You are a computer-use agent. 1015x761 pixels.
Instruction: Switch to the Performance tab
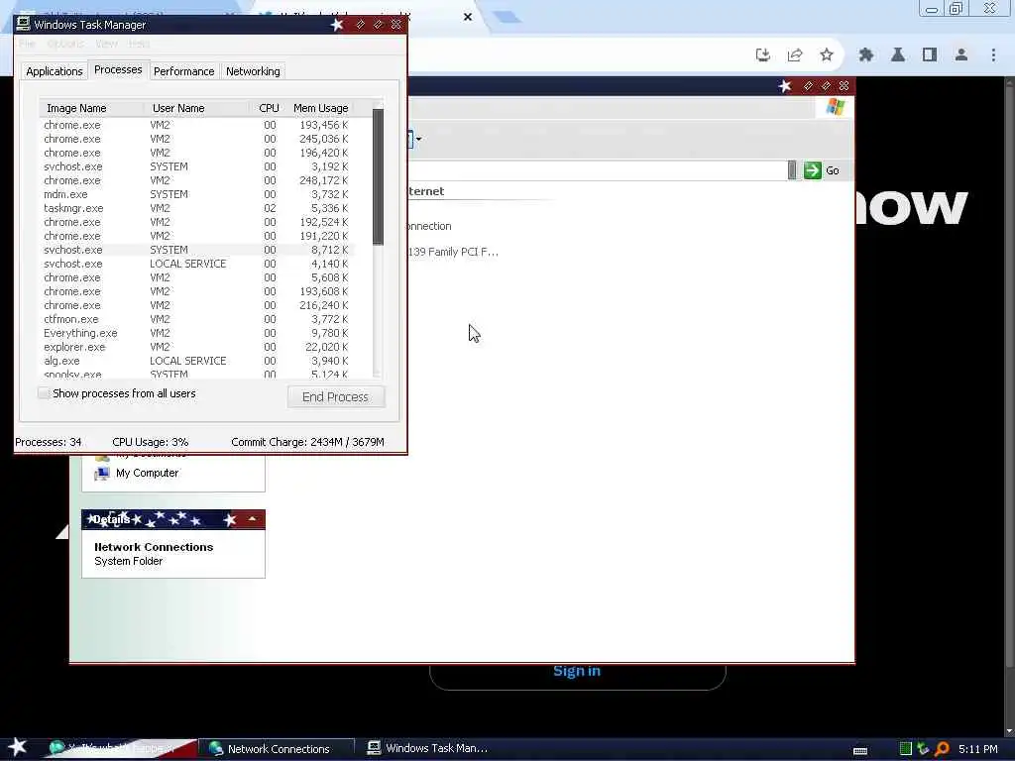[183, 71]
